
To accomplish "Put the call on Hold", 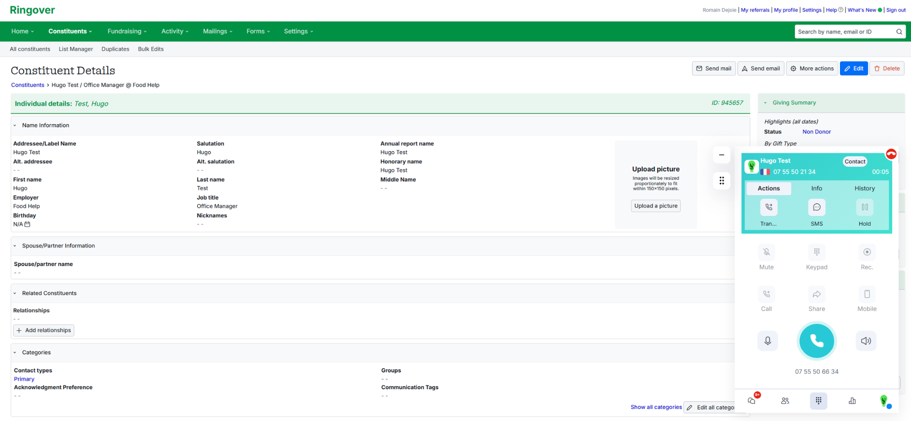I will coord(864,207).
